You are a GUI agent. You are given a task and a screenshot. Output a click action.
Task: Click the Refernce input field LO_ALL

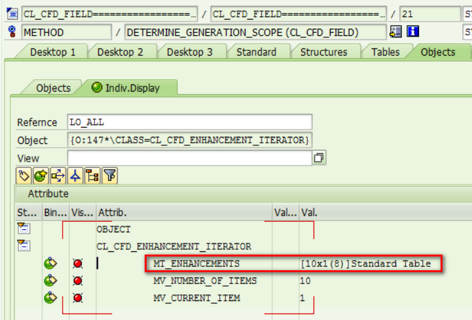[190, 122]
